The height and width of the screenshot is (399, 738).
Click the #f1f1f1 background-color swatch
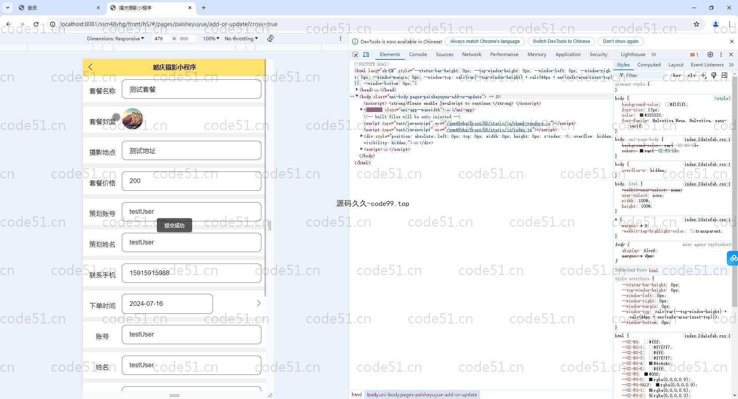pos(667,104)
